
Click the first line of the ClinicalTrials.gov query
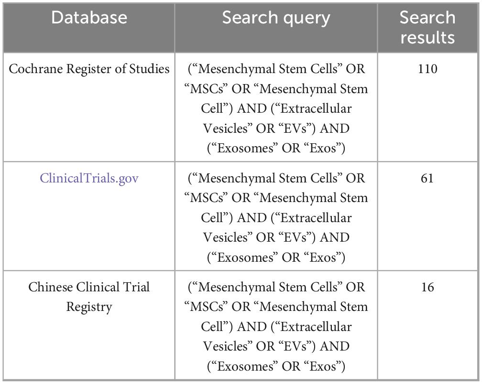tap(276, 179)
